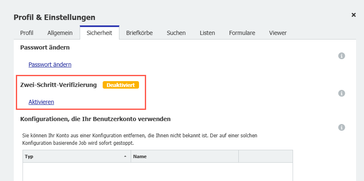Switch to the Listen tab
Image resolution: width=364 pixels, height=181 pixels.
coord(207,33)
